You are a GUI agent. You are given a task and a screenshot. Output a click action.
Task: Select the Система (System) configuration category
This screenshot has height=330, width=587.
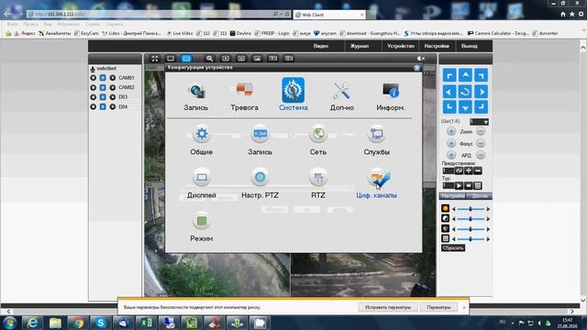point(293,94)
